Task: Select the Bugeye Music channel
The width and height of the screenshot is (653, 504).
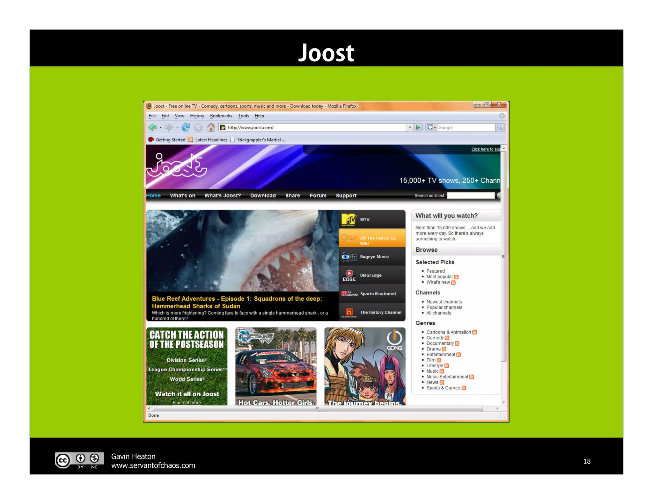Action: pos(372,256)
